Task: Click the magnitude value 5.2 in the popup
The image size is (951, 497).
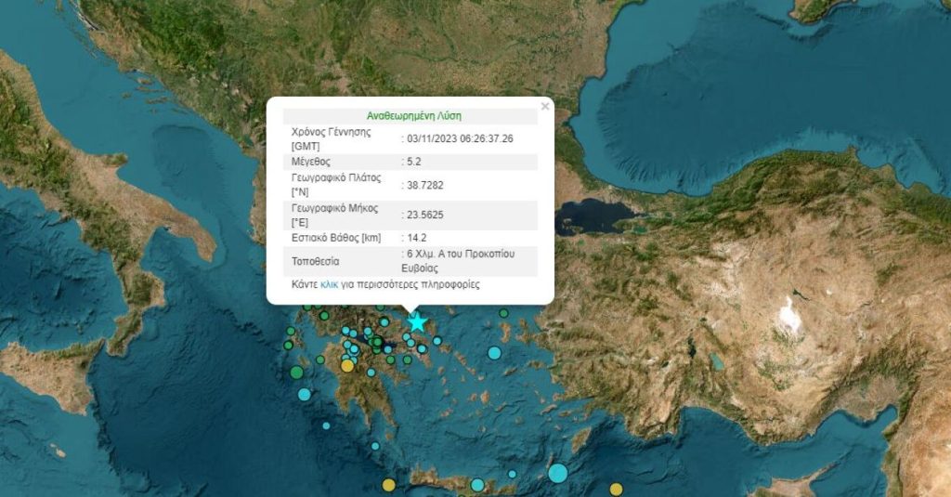Action: point(412,162)
